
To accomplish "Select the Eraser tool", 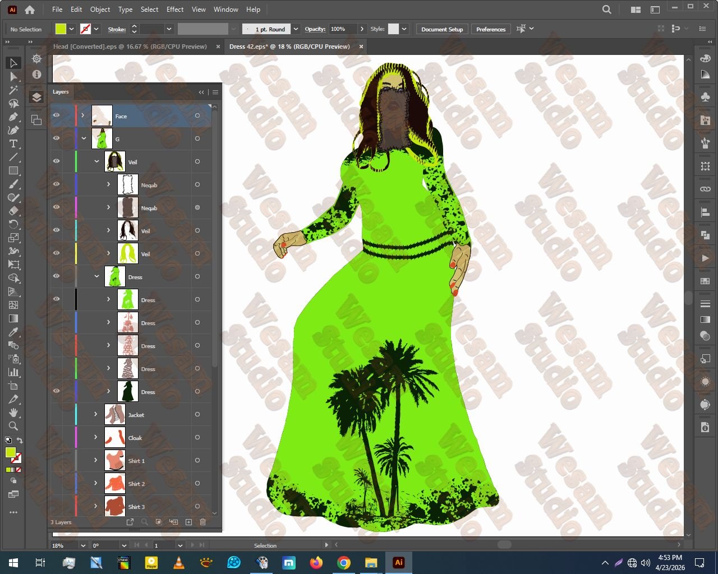I will 13,211.
